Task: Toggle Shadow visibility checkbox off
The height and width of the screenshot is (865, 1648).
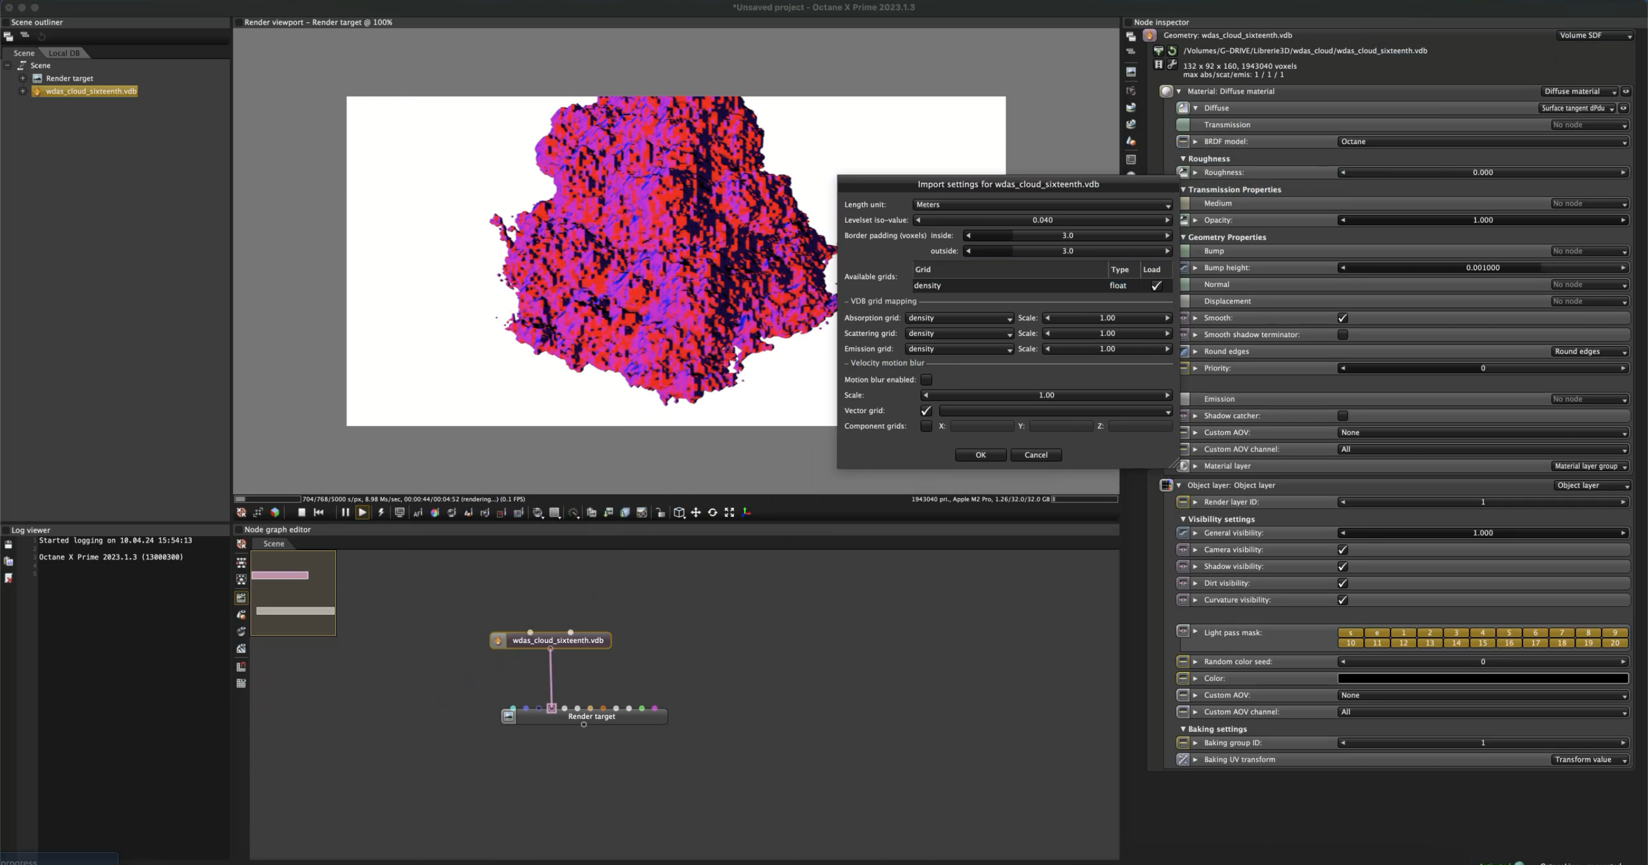Action: 1342,567
